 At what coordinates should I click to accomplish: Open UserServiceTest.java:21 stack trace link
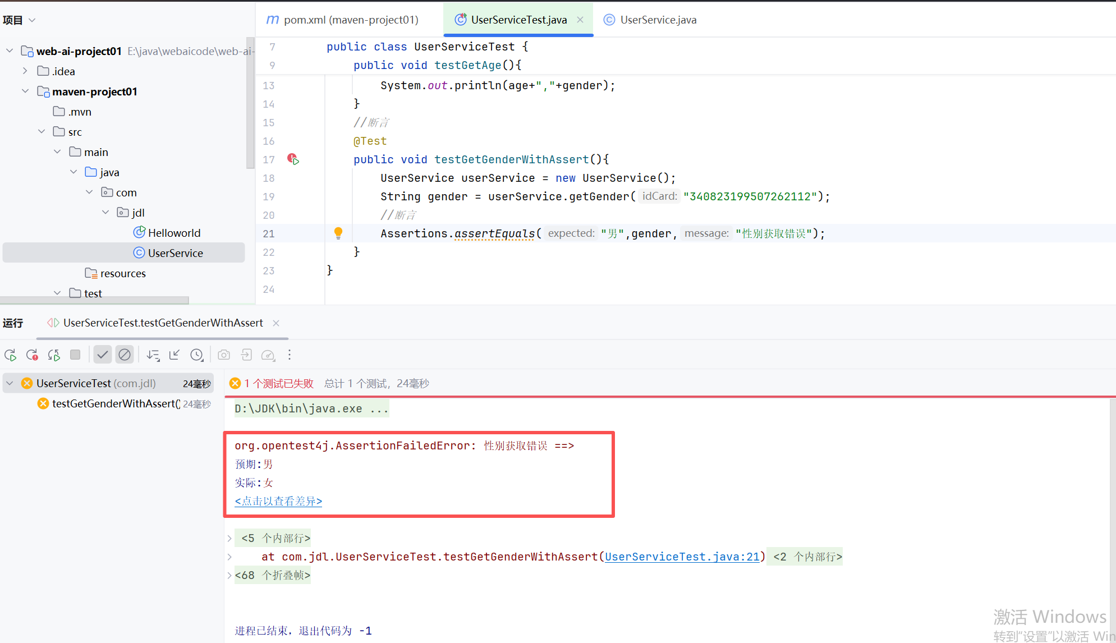pos(682,557)
